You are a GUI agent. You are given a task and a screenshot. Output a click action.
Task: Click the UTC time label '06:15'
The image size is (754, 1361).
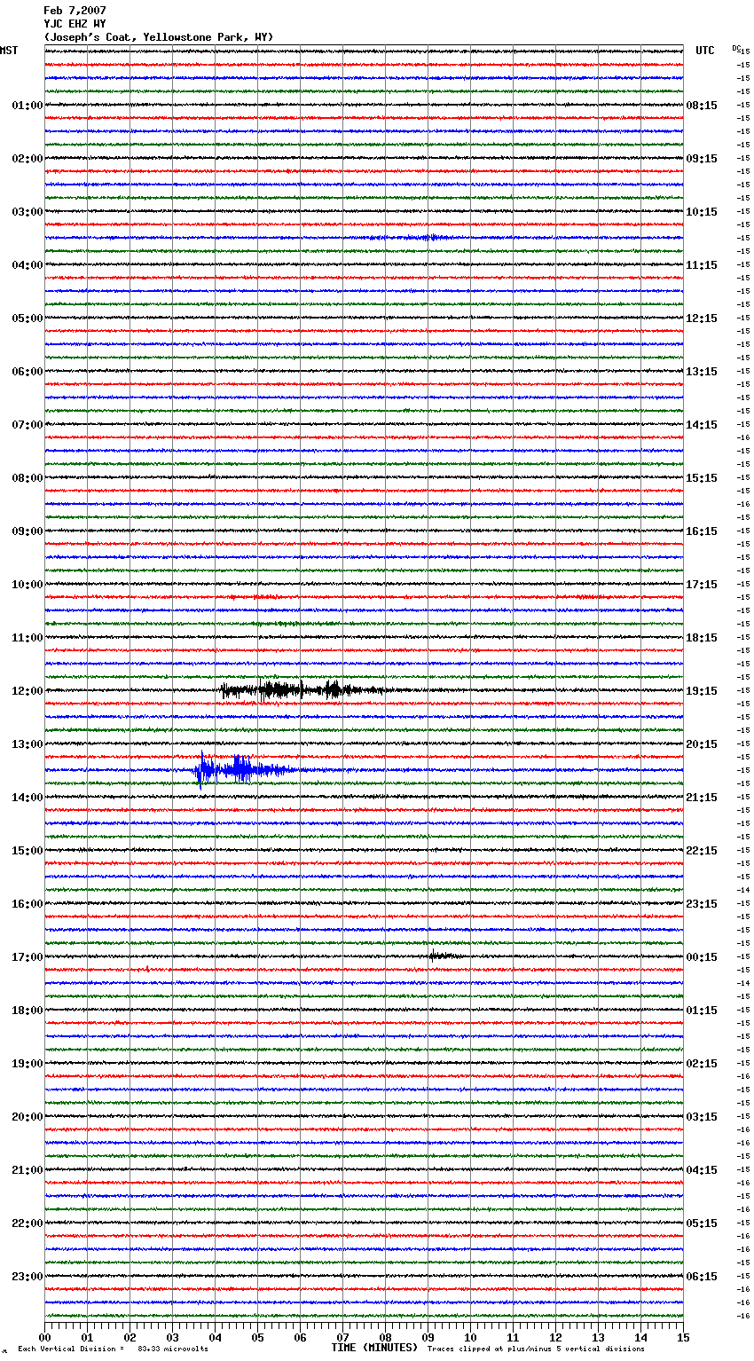(x=702, y=1277)
